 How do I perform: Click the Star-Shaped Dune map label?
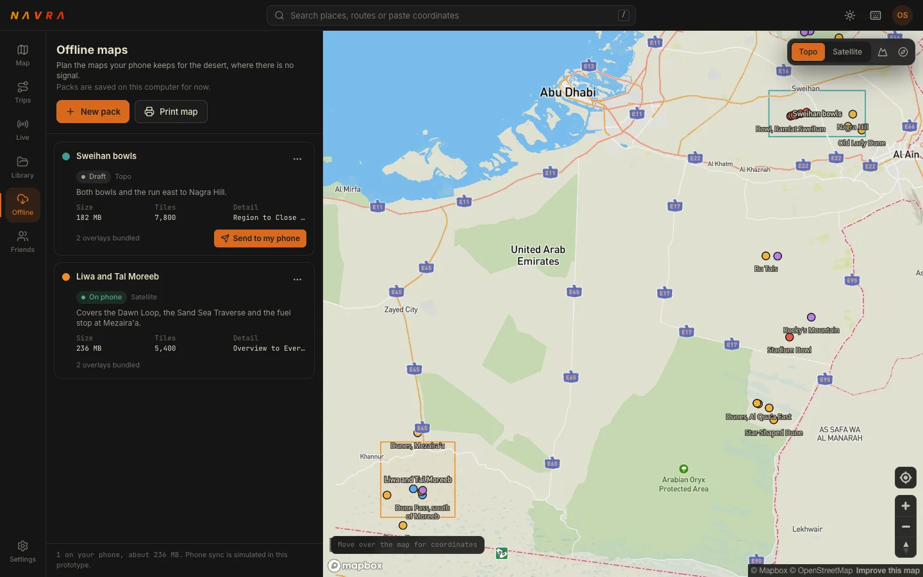pyautogui.click(x=774, y=433)
